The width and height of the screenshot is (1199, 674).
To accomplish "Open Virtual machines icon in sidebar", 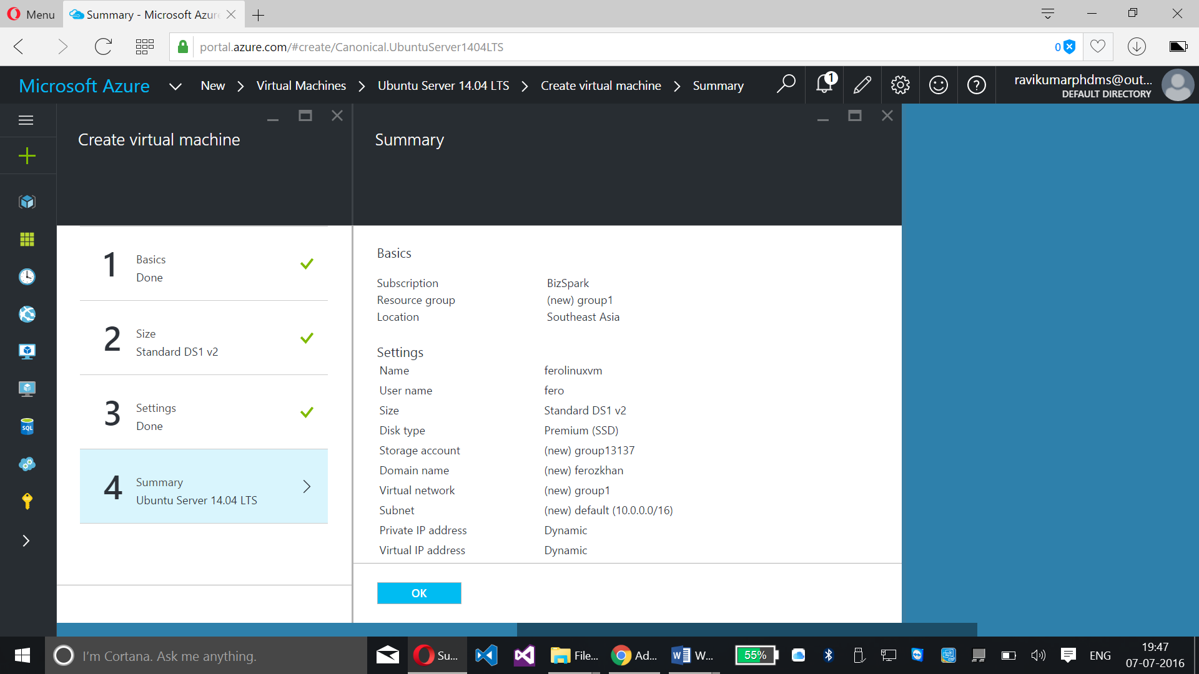I will coord(27,389).
